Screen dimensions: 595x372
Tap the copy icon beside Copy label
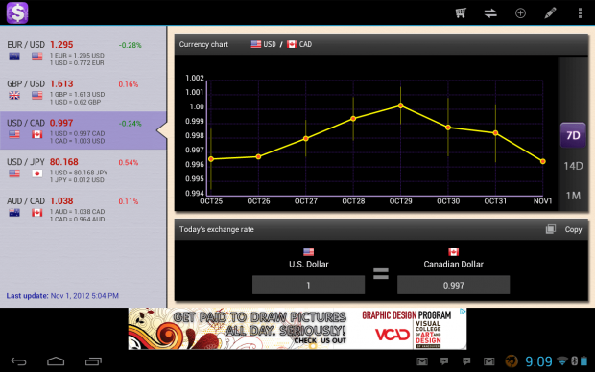click(x=551, y=229)
